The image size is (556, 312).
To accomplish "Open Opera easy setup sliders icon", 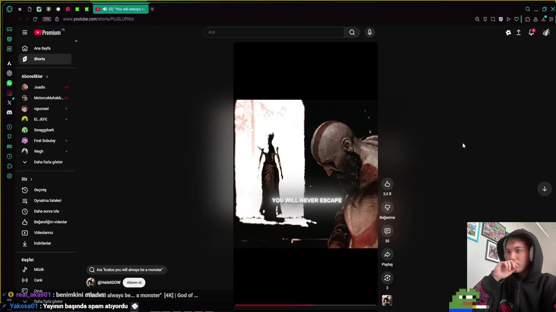I will [x=552, y=19].
